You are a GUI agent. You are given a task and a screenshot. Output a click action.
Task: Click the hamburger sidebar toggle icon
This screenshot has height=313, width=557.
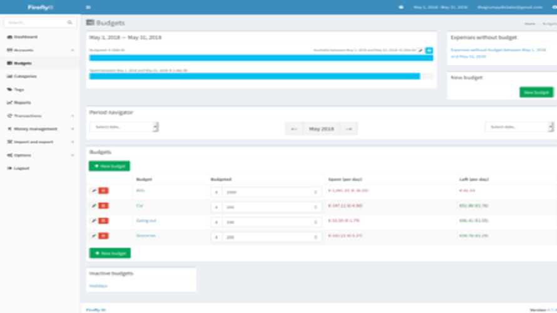88,8
